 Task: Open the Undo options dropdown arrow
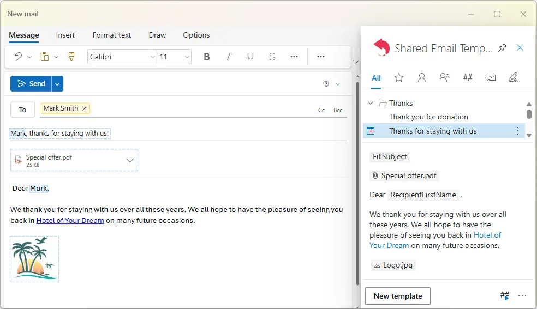pyautogui.click(x=29, y=57)
